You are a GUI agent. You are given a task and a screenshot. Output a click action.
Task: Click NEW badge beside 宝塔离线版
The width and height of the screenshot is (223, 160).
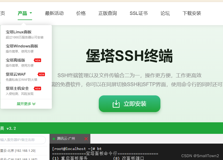37,61
